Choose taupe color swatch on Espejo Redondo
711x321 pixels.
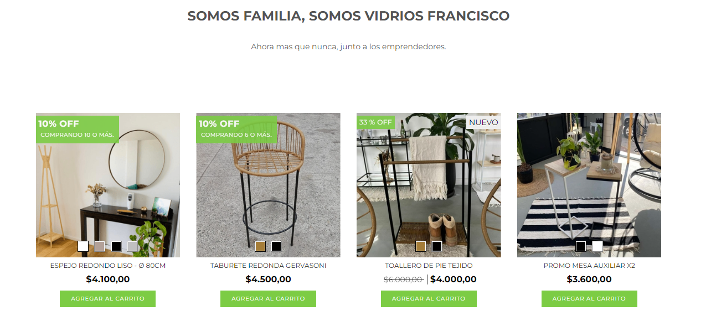tap(100, 246)
